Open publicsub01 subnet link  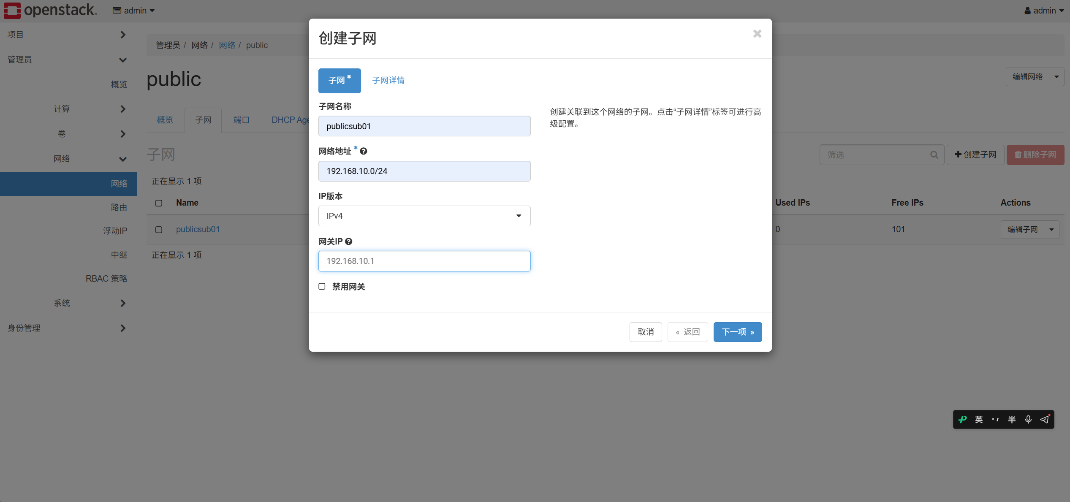(x=198, y=229)
